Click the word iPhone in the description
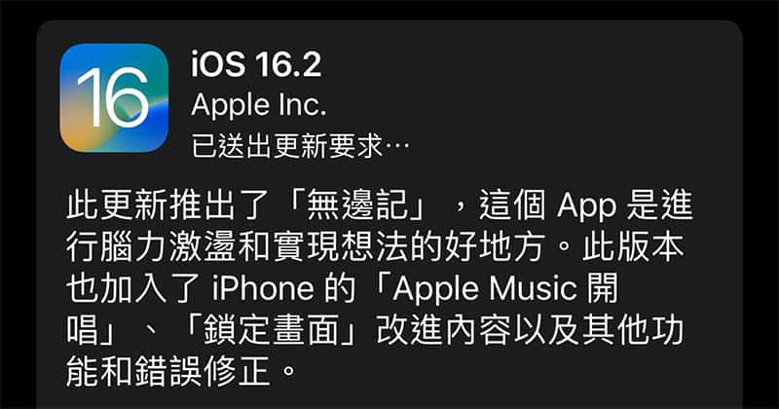Screen dimensions: 779x409 tap(263, 288)
